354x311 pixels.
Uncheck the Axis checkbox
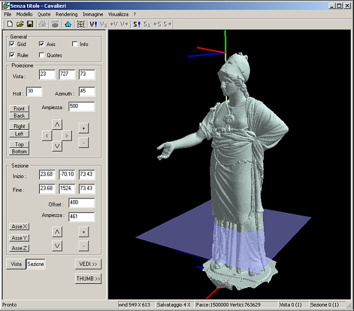42,44
